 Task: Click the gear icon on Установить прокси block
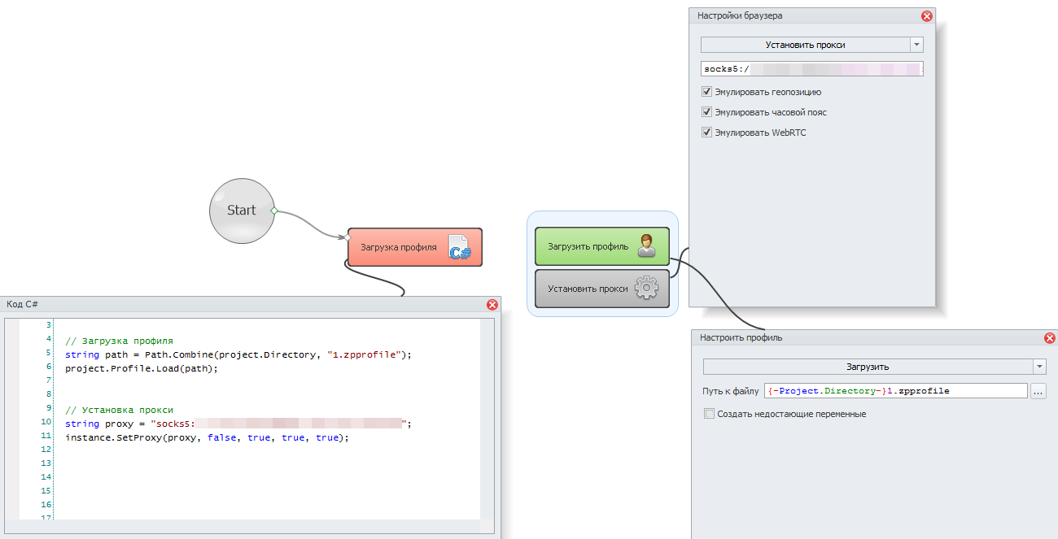coord(645,288)
